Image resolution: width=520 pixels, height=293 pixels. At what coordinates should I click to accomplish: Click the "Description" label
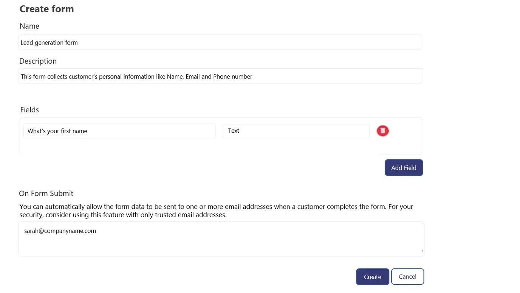[38, 61]
